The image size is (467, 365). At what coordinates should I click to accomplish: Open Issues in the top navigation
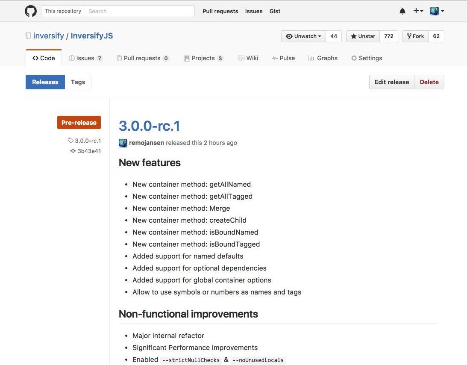[254, 11]
